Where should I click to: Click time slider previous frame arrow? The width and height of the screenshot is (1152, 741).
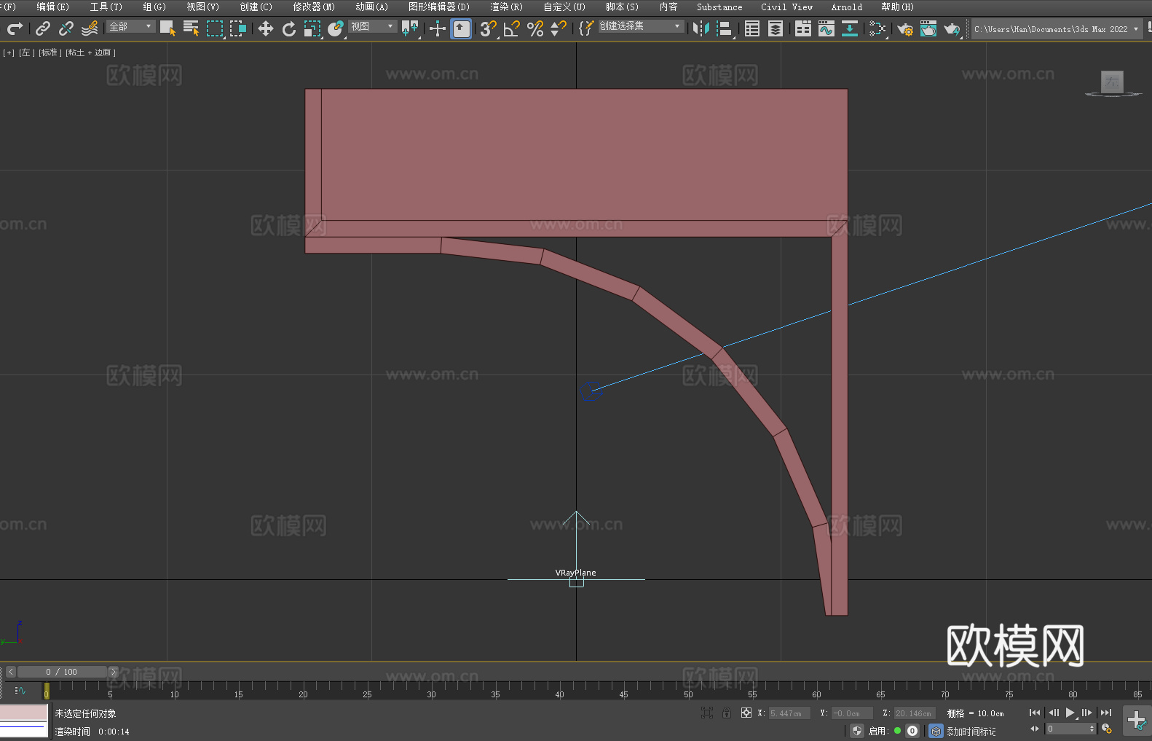point(10,672)
